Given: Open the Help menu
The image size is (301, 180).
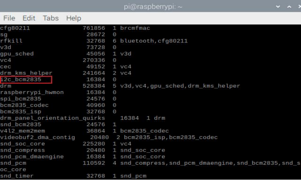Looking at the screenshot, I should pos(74,18).
